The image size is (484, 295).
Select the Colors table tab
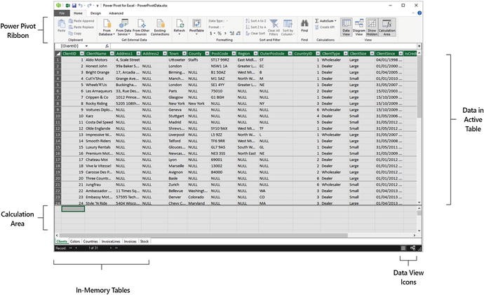[x=75, y=241]
